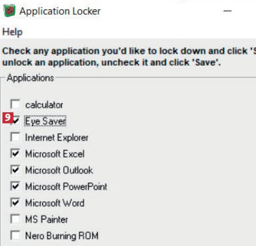Viewport: 256px width, 246px height.
Task: Uncheck the Eye Saver checkbox
Action: pos(16,121)
